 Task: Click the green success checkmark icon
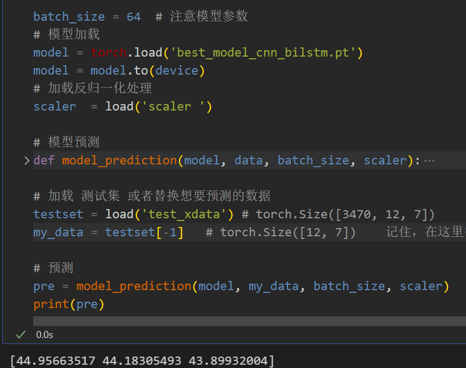(20, 334)
